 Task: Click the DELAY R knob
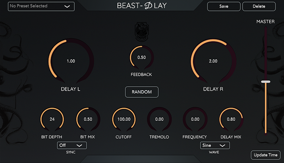point(213,61)
